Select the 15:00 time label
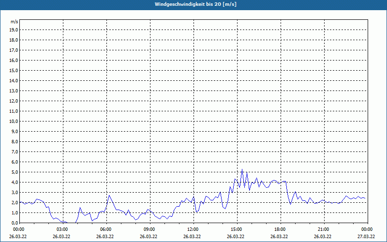The width and height of the screenshot is (387, 242). [236, 229]
